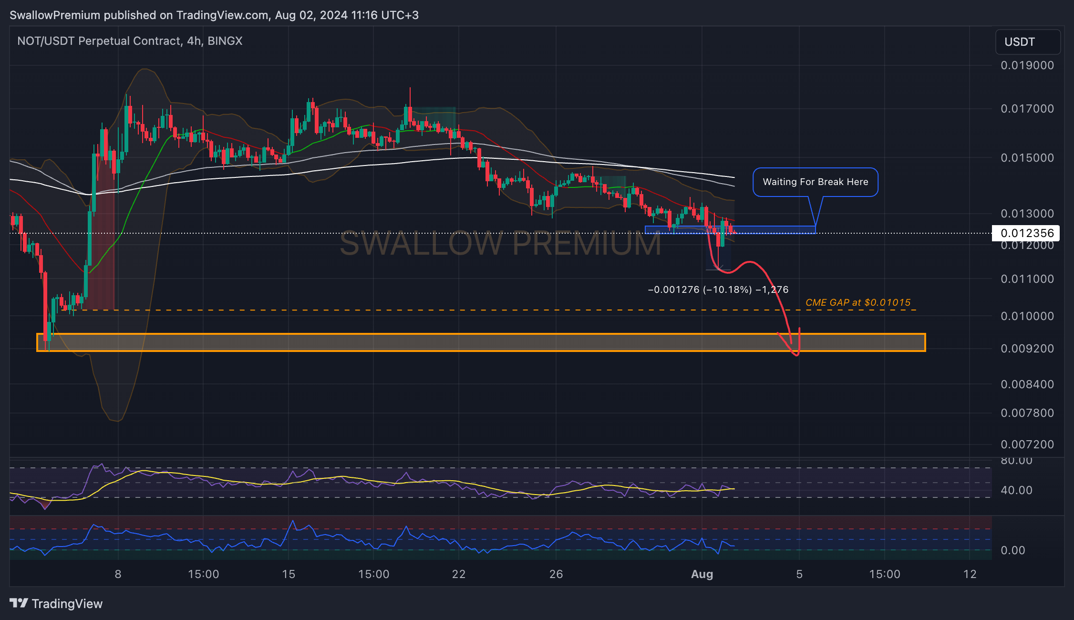
Task: Click the -10.18% price measurement label
Action: pyautogui.click(x=718, y=289)
